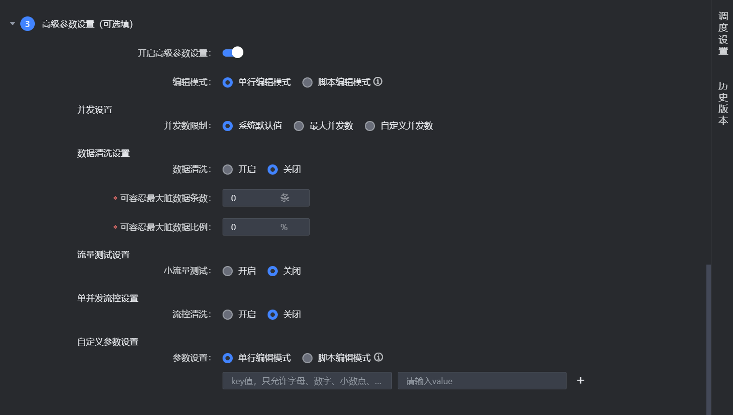The image size is (733, 415).
Task: Enable 数据清洗 with 开启 radio
Action: [x=227, y=170]
